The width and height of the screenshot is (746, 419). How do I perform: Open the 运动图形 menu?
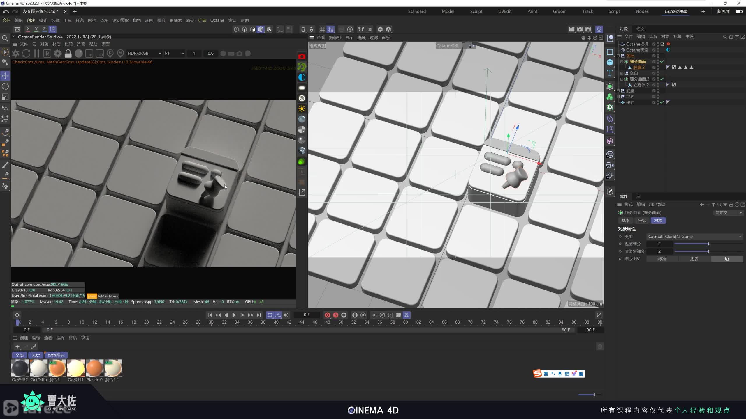point(120,20)
